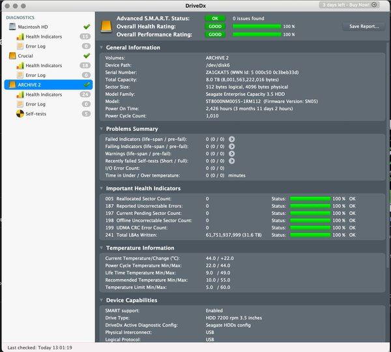This screenshot has height=352, width=391.
Task: Select the Macintosh HD drive icon
Action: pyautogui.click(x=10, y=27)
